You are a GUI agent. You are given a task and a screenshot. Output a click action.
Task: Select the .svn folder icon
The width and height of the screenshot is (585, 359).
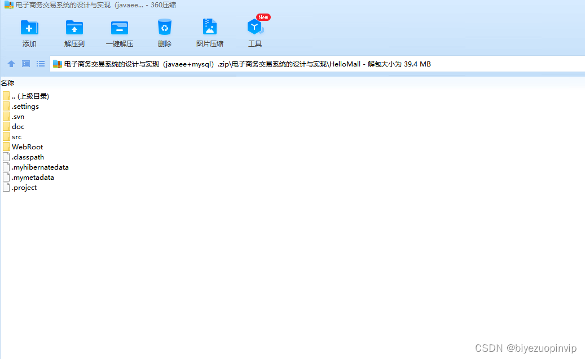coord(6,116)
